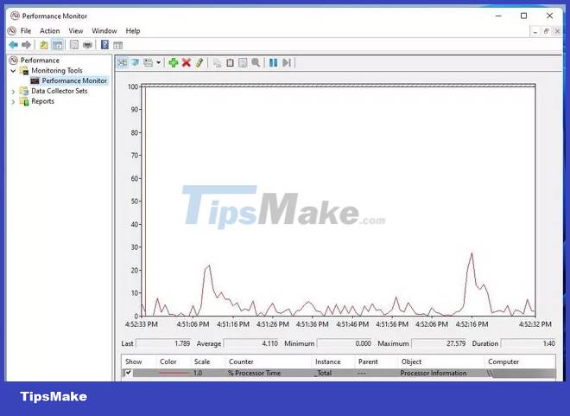Image resolution: width=570 pixels, height=416 pixels.
Task: Open the View menu
Action: pos(76,31)
